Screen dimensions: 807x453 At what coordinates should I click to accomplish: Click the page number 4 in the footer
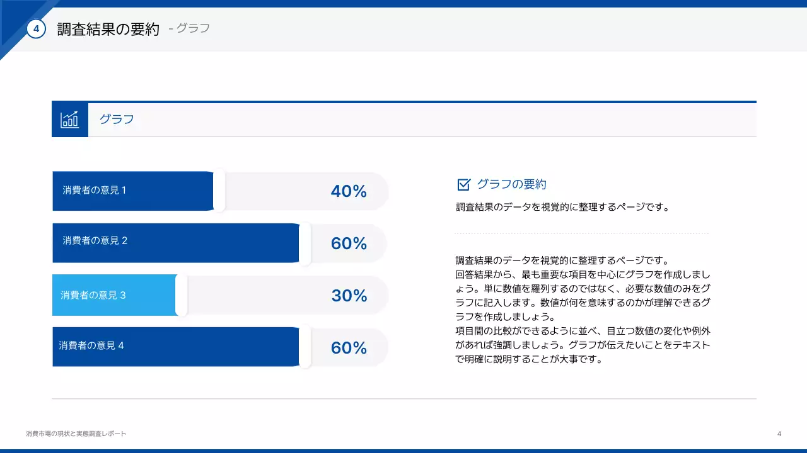coord(779,434)
